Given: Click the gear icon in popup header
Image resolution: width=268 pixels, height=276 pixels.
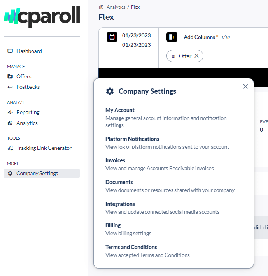Looking at the screenshot, I should point(110,91).
